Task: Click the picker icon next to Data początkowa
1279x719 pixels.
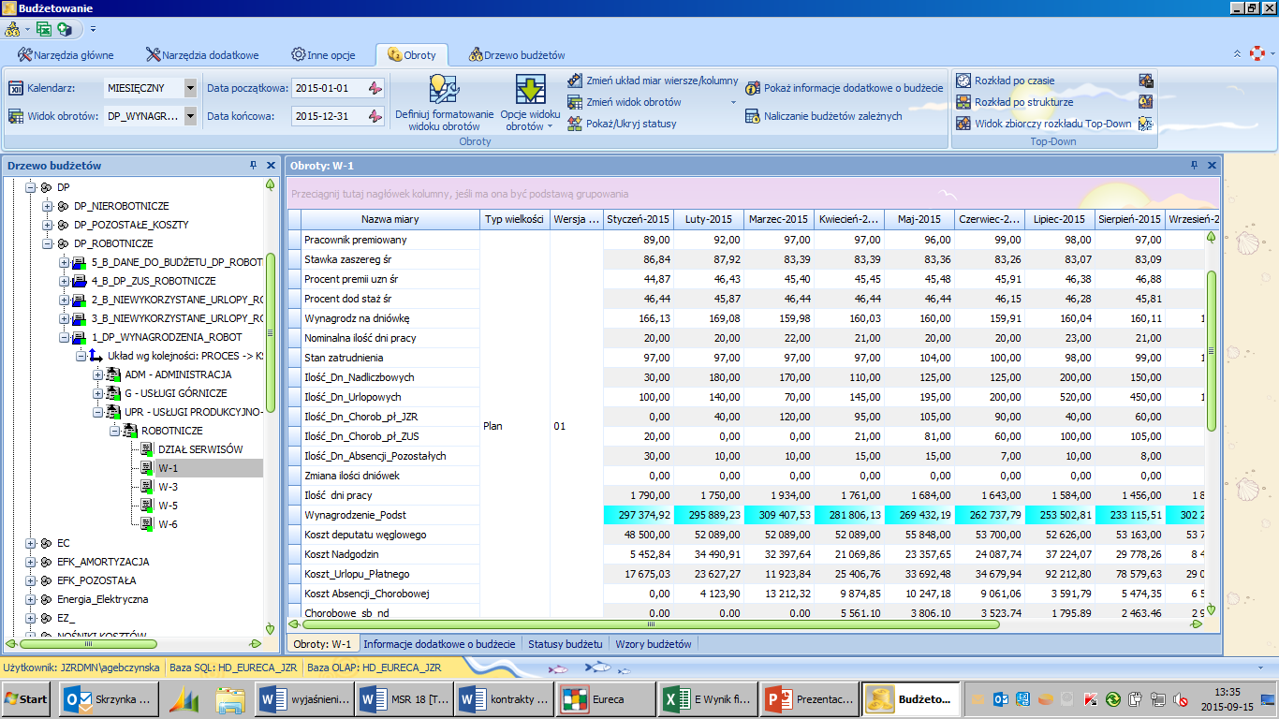Action: pyautogui.click(x=375, y=88)
